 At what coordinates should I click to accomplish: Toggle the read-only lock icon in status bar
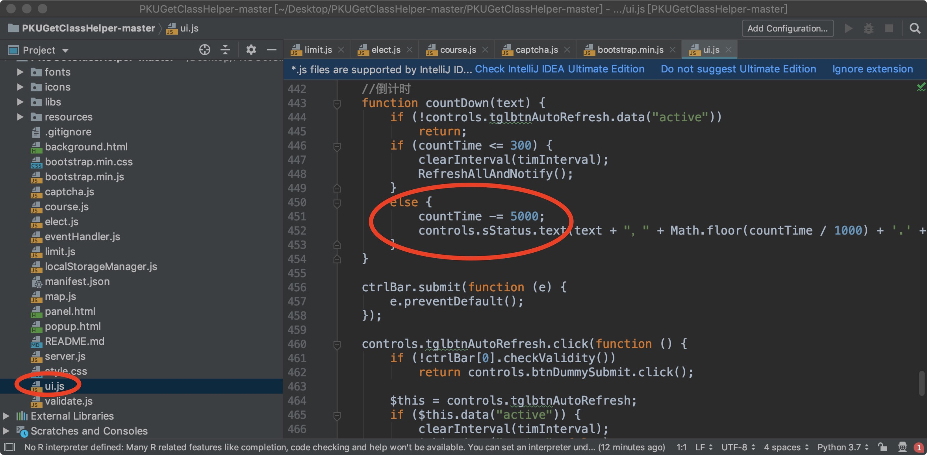tap(883, 447)
